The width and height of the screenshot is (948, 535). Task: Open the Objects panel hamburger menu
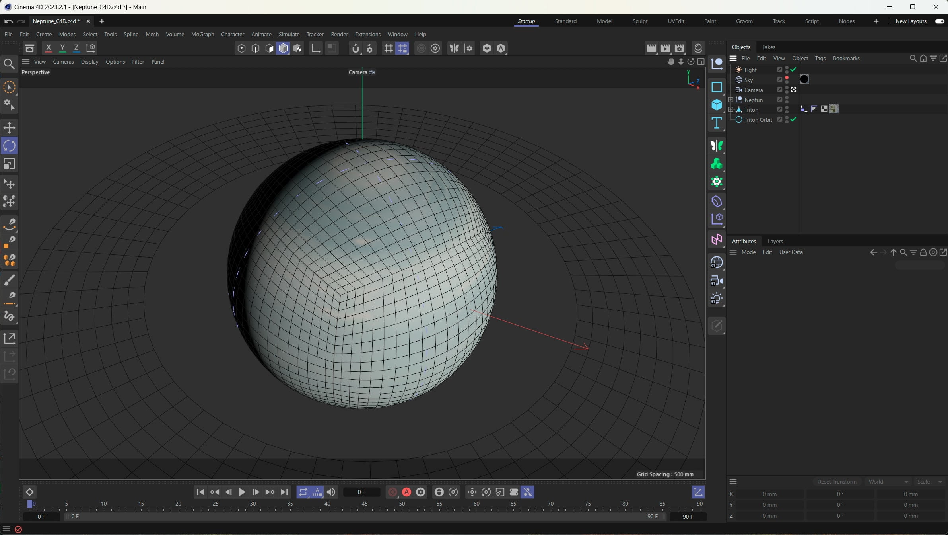[733, 58]
